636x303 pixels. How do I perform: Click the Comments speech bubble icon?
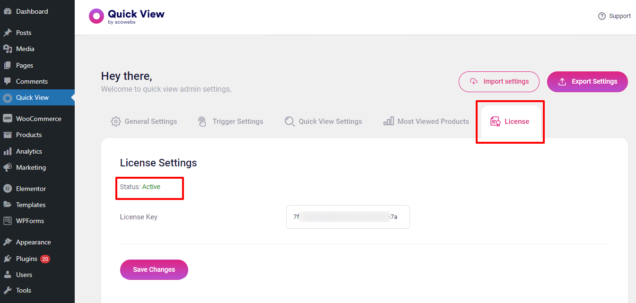click(8, 81)
